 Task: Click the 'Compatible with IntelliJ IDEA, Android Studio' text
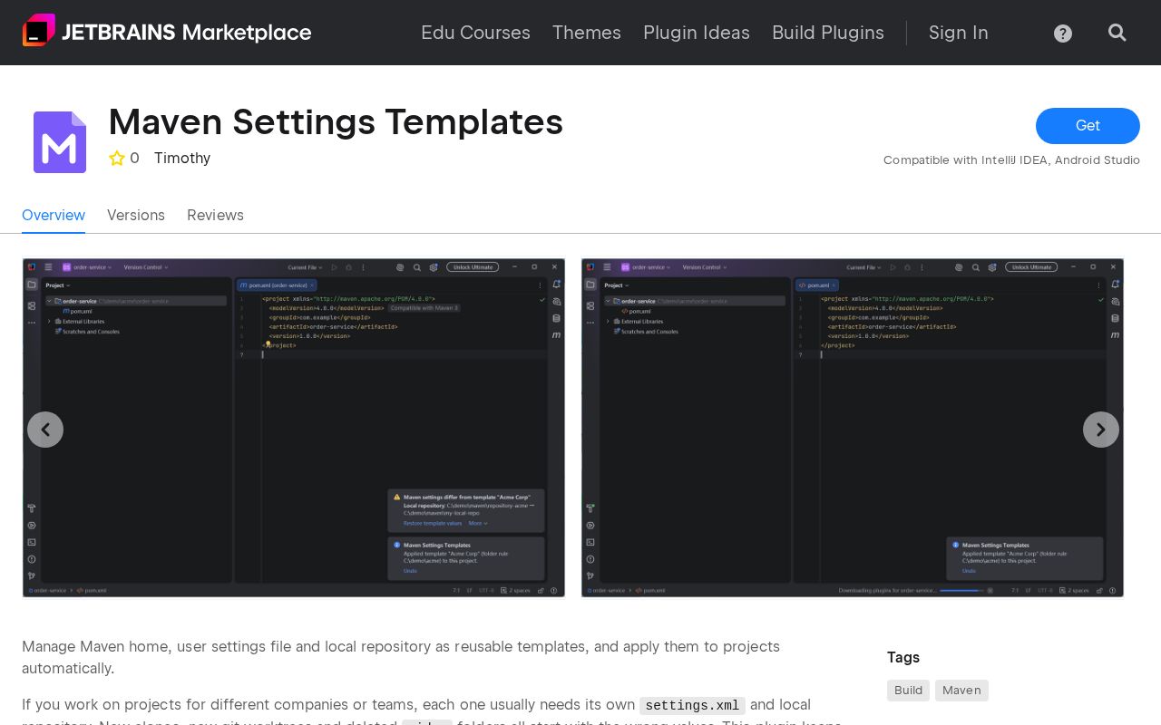click(x=1011, y=160)
